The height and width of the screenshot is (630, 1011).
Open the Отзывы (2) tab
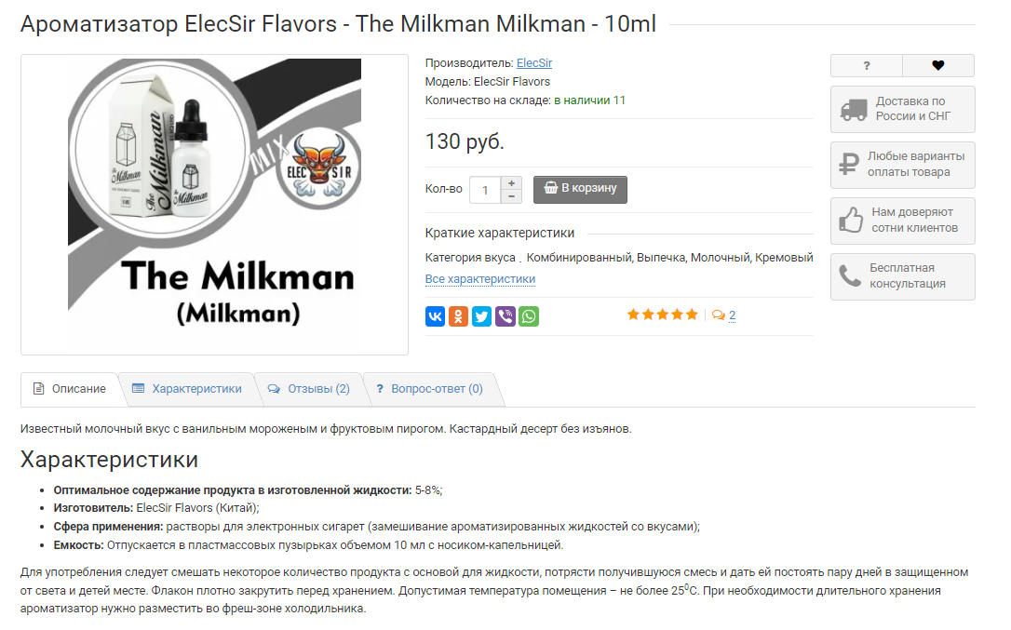tap(309, 390)
